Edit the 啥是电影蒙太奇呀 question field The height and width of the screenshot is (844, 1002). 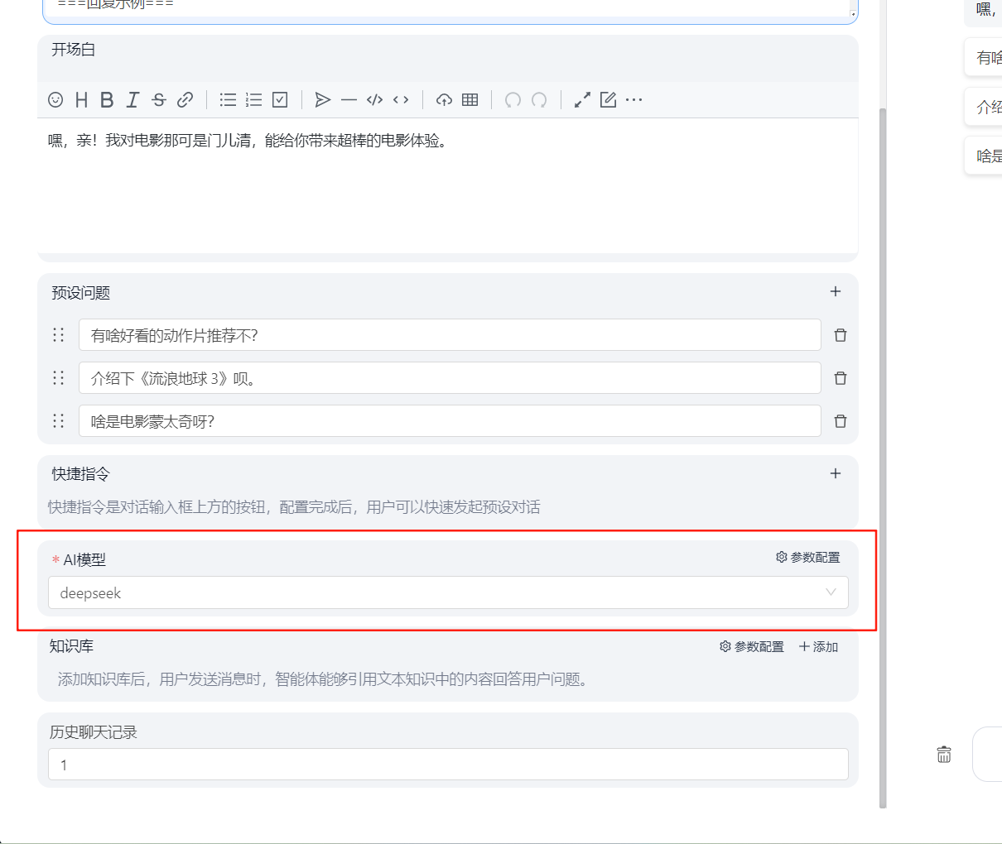tap(450, 421)
